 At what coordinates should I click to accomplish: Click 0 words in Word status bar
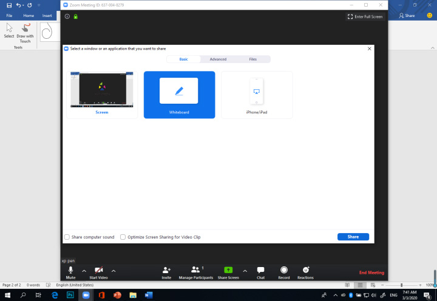(33, 285)
